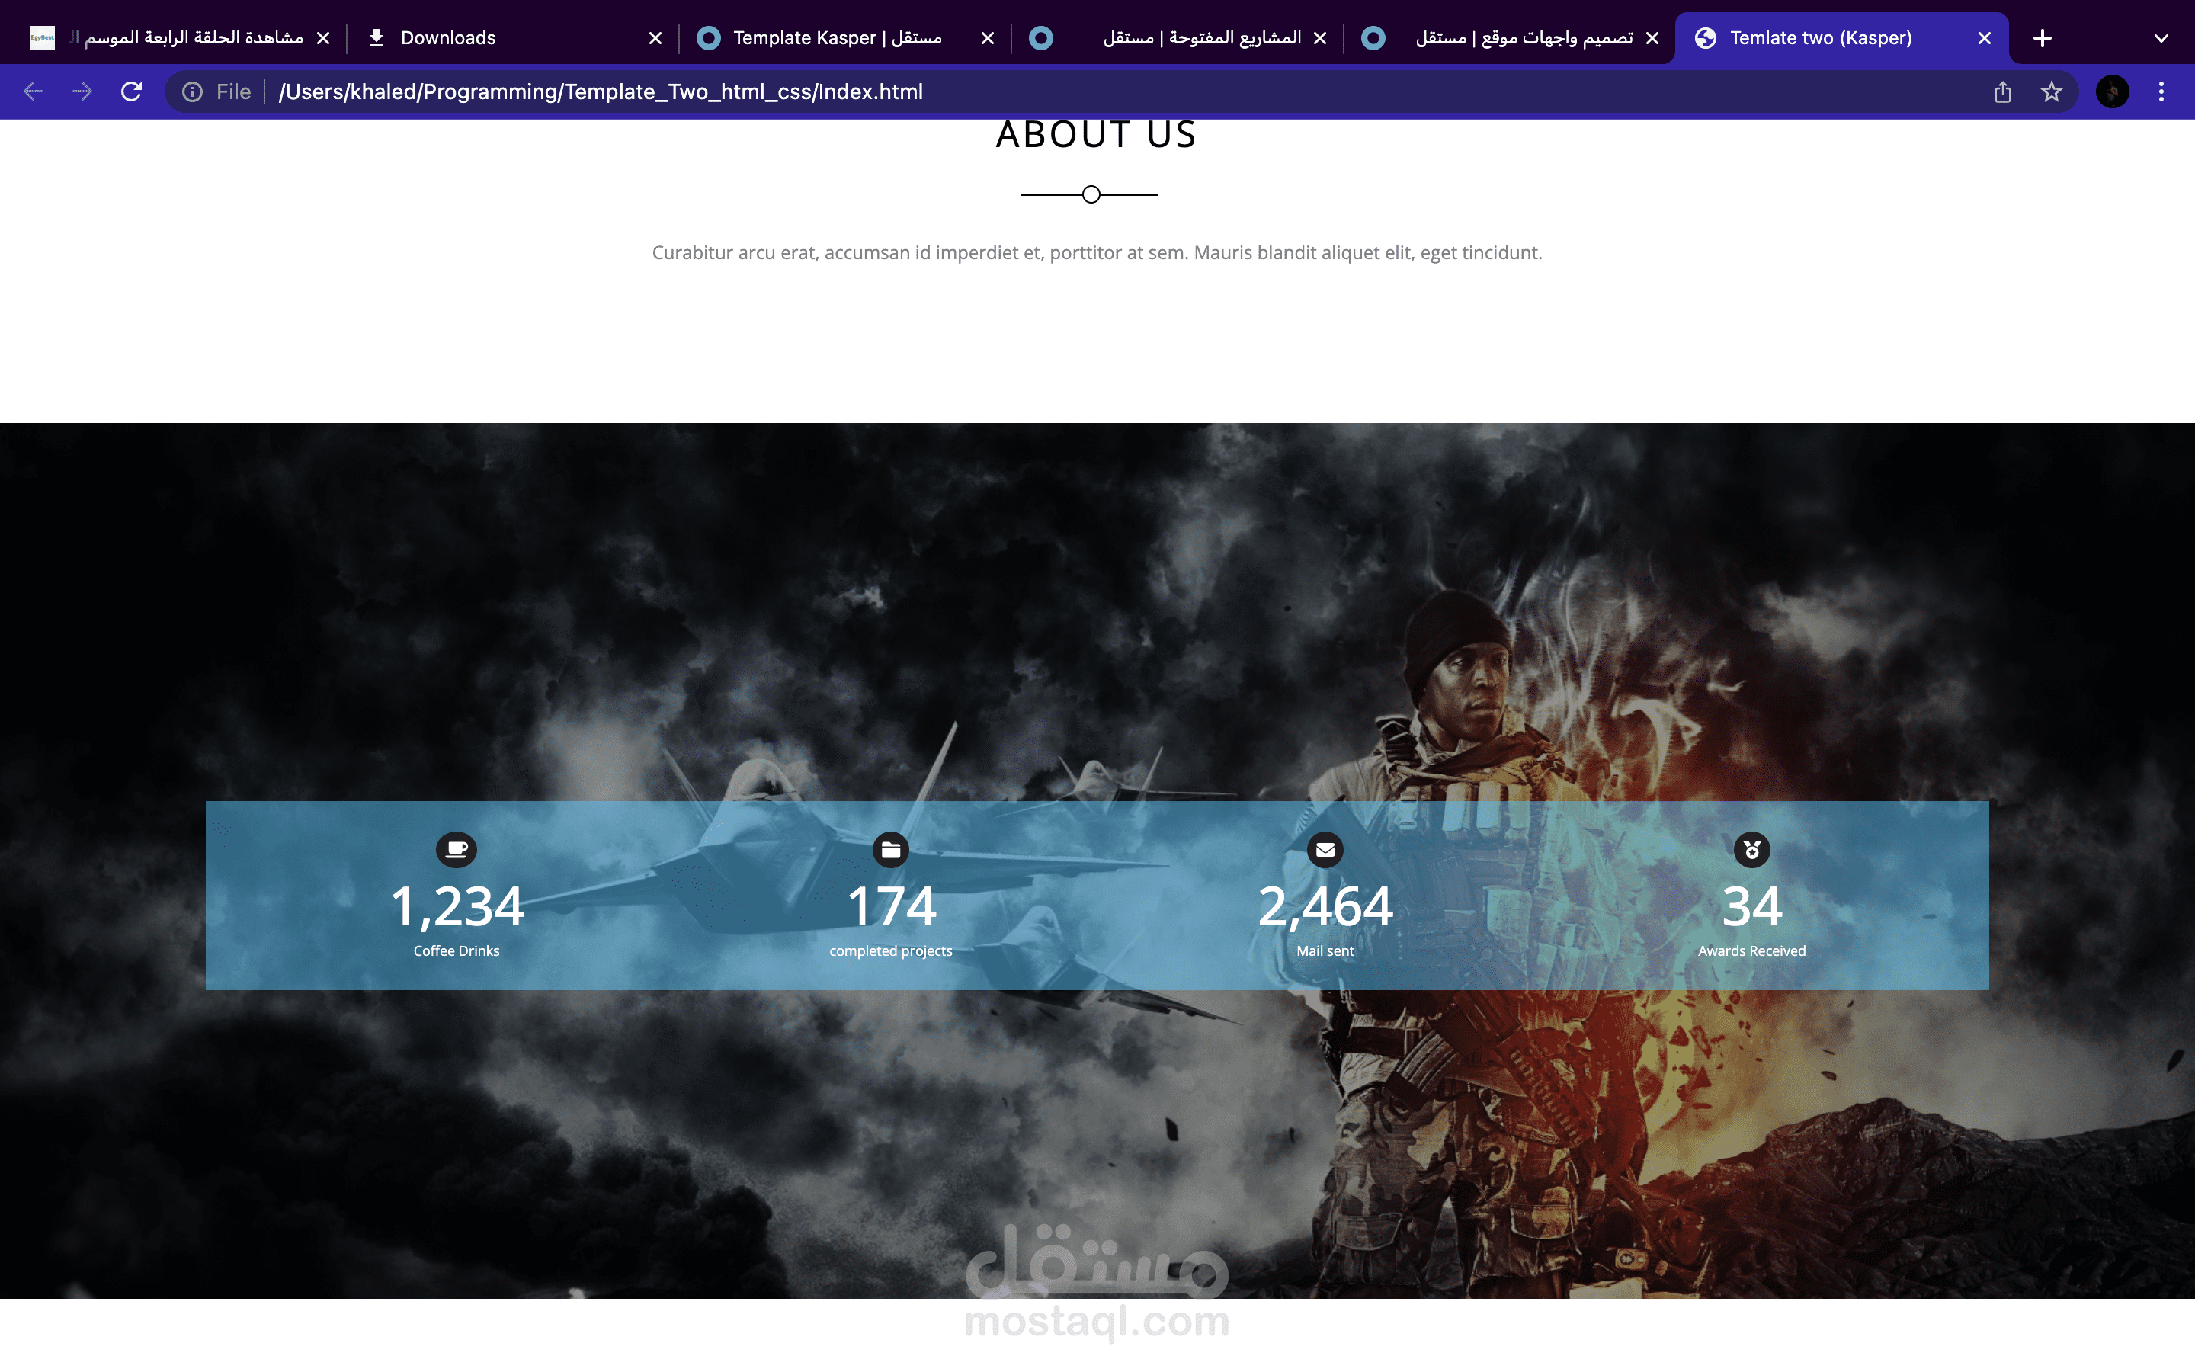Switch to Template Kasper tab
This screenshot has width=2195, height=1372.
pos(836,38)
